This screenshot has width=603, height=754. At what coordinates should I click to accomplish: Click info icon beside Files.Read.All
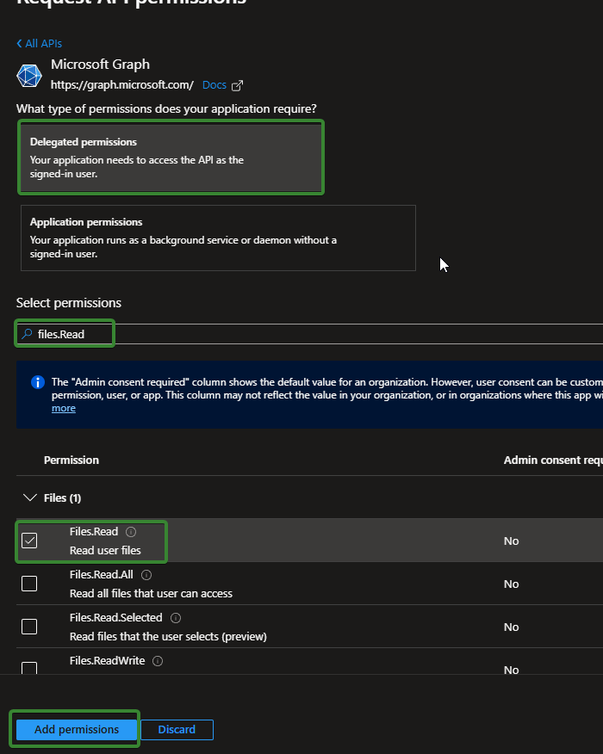146,575
